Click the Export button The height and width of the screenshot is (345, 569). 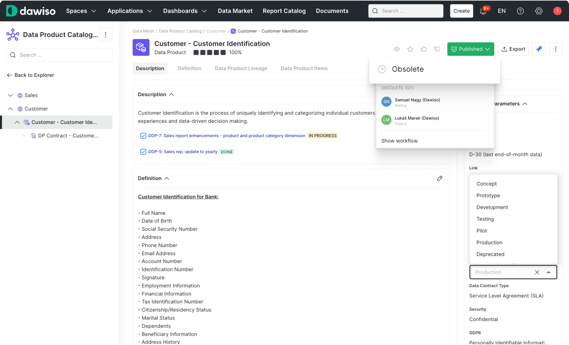513,49
